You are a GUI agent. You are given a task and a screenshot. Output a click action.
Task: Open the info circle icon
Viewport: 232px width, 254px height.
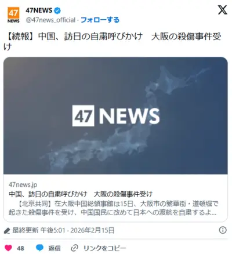pyautogui.click(x=223, y=230)
